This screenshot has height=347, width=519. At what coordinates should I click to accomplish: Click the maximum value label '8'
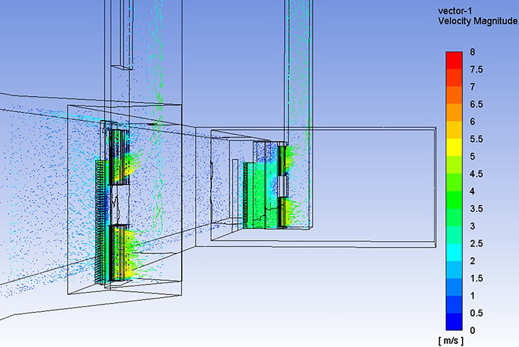pyautogui.click(x=472, y=52)
